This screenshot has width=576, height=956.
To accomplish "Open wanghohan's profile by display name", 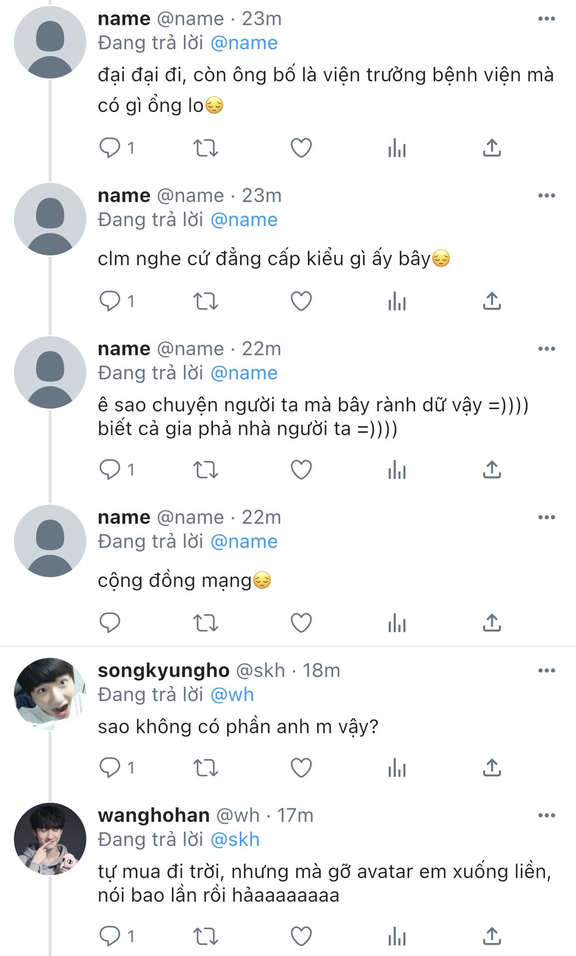I will pyautogui.click(x=154, y=816).
